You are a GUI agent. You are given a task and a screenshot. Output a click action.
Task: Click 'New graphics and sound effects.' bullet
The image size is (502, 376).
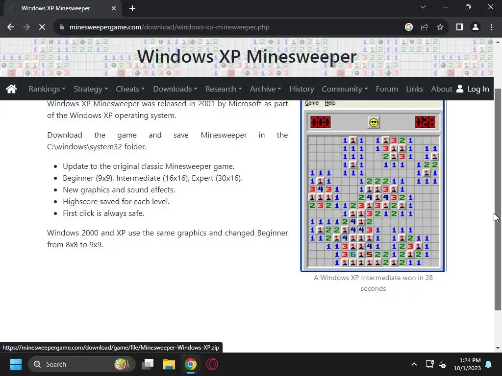click(x=119, y=189)
